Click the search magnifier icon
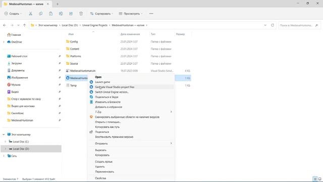Viewport: 323px width, 182px height. (316, 25)
